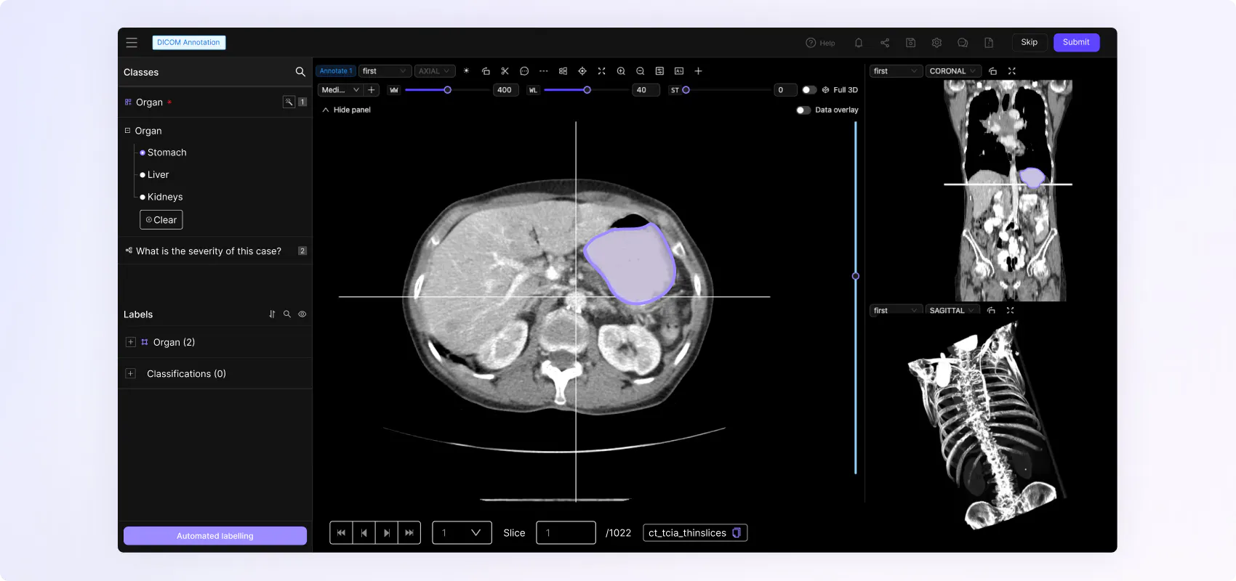This screenshot has width=1236, height=581.
Task: Jump to the first slice
Action: point(341,533)
